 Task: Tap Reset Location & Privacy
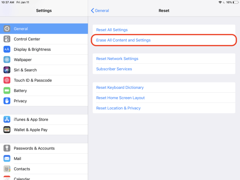tap(118, 108)
